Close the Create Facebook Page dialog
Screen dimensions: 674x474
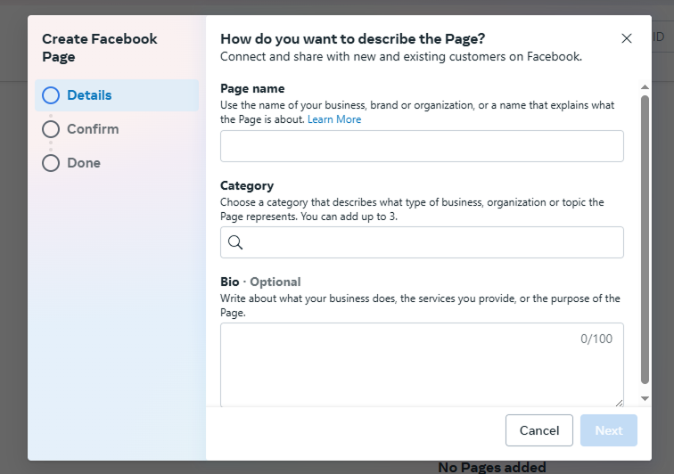point(626,38)
